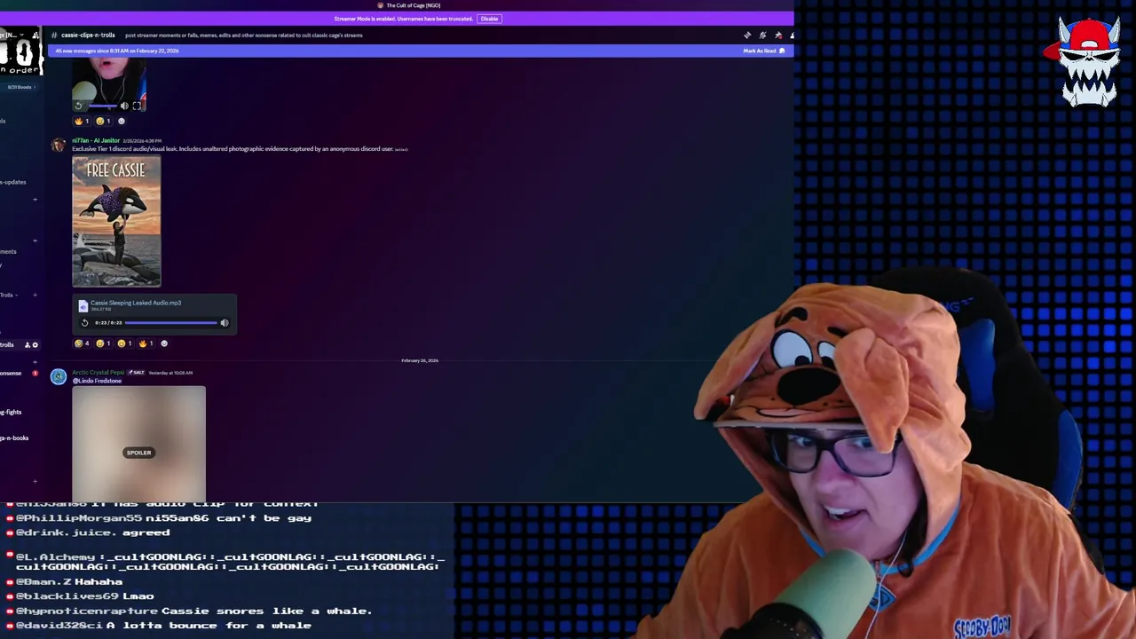Click the cassie-clips-n-trolls channel title

pyautogui.click(x=88, y=35)
